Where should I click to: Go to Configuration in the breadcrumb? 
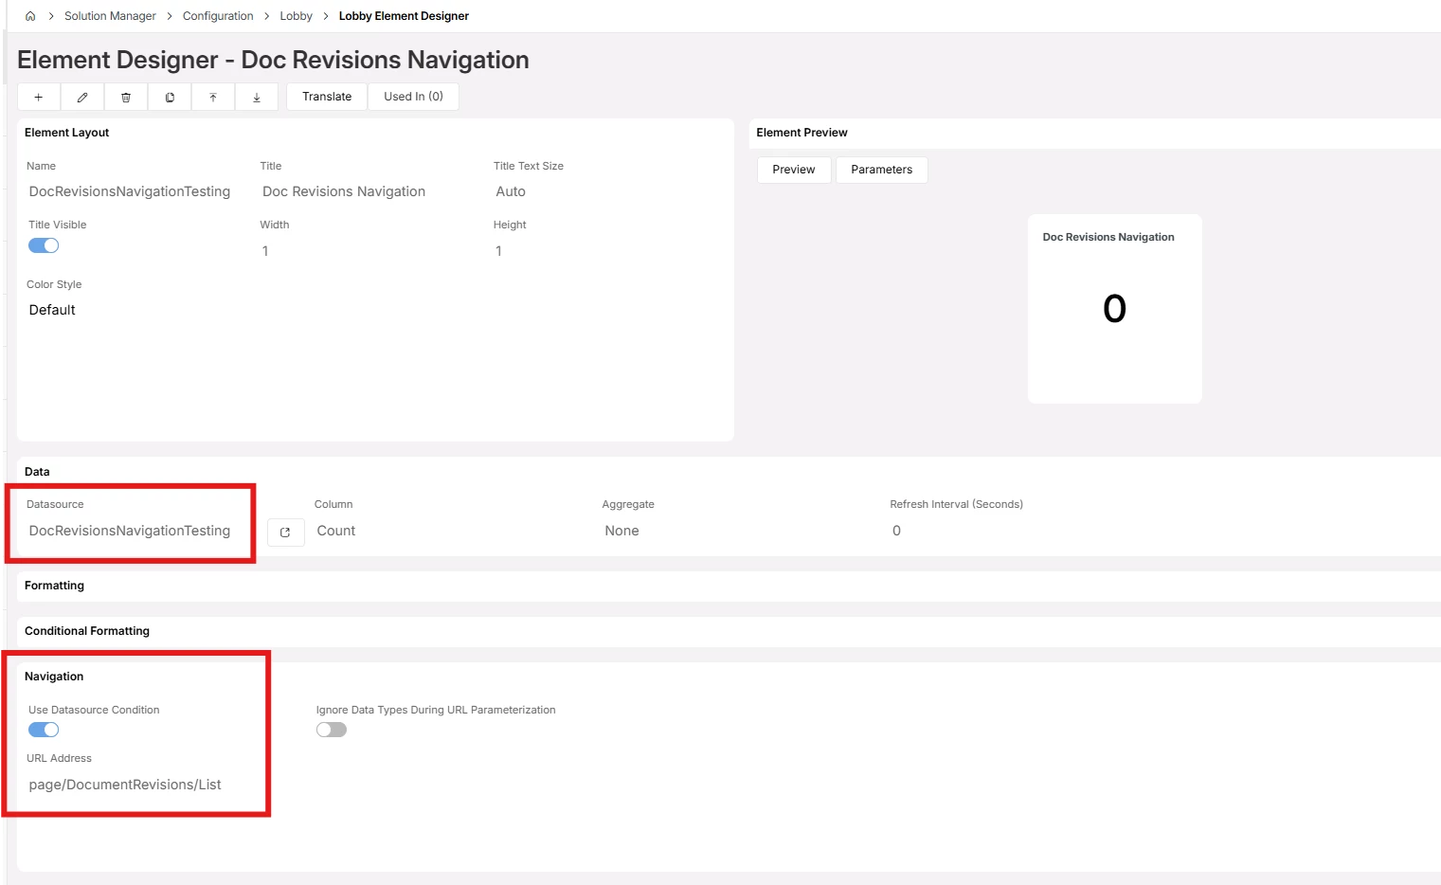pyautogui.click(x=218, y=16)
